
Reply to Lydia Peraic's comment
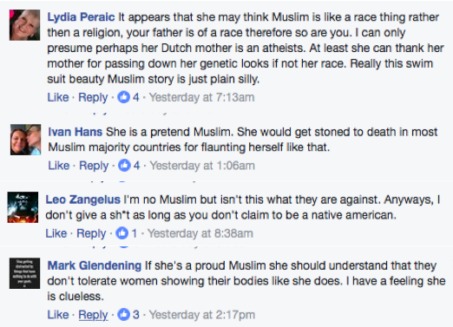pos(93,97)
